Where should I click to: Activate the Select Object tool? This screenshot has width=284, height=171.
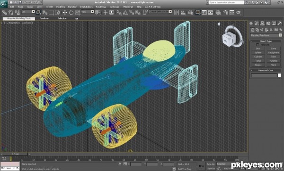coord(39,12)
